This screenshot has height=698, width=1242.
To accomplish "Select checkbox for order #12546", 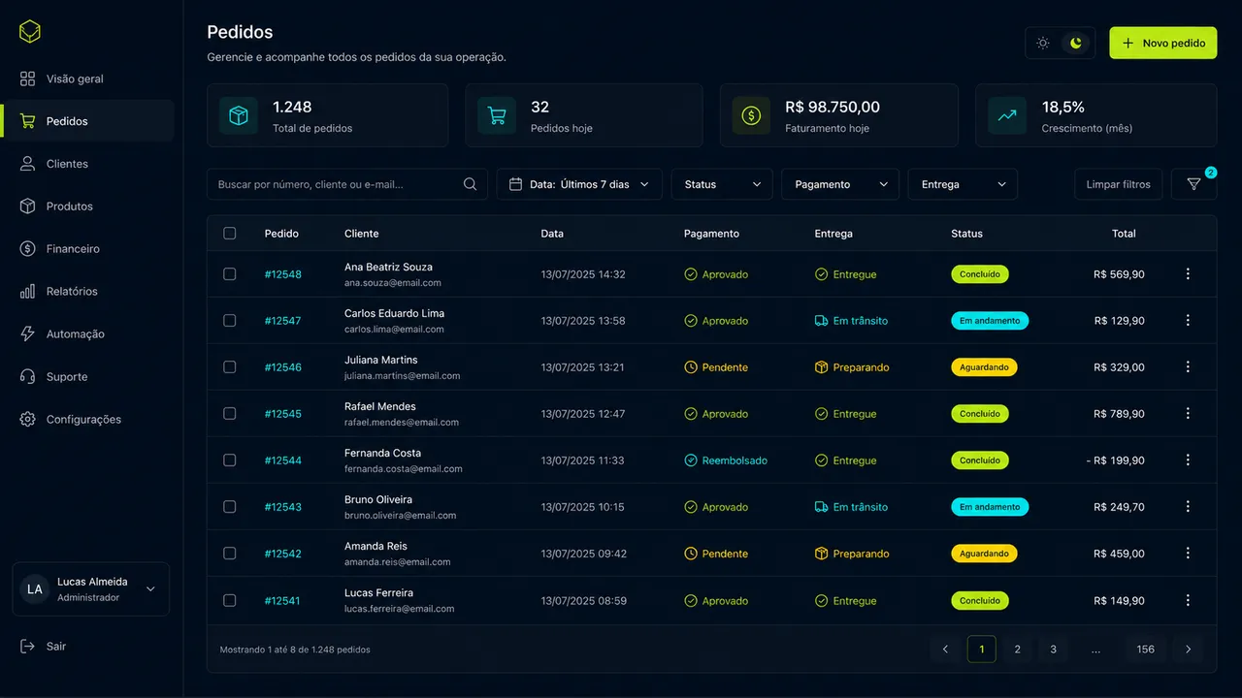I will (x=230, y=367).
